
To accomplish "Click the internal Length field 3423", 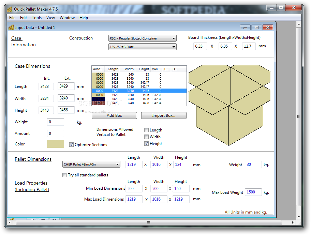I will click(x=46, y=87).
